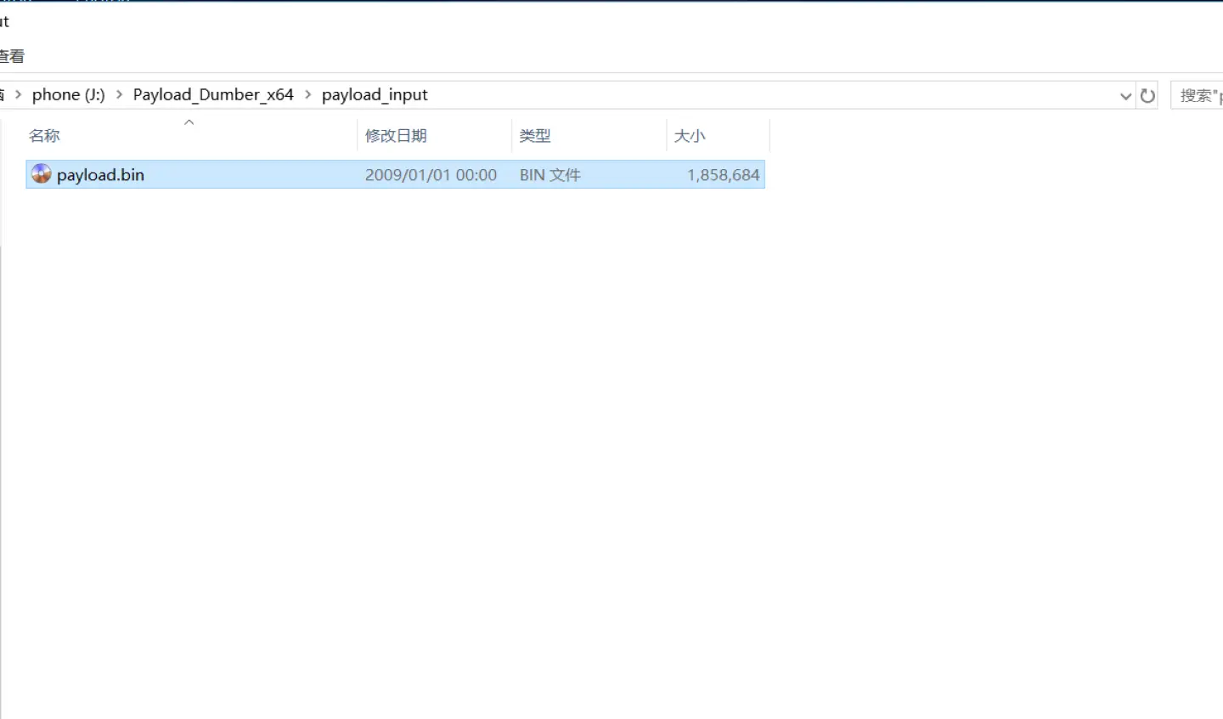Focus the 搜索 search box
This screenshot has height=719, width=1223.
[1198, 96]
